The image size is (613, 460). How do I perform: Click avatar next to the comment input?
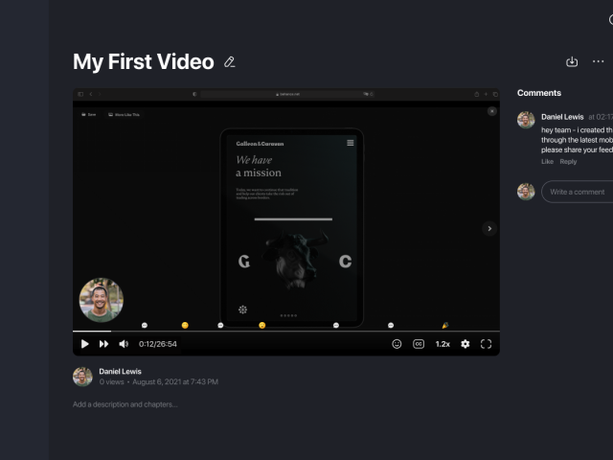click(x=526, y=192)
